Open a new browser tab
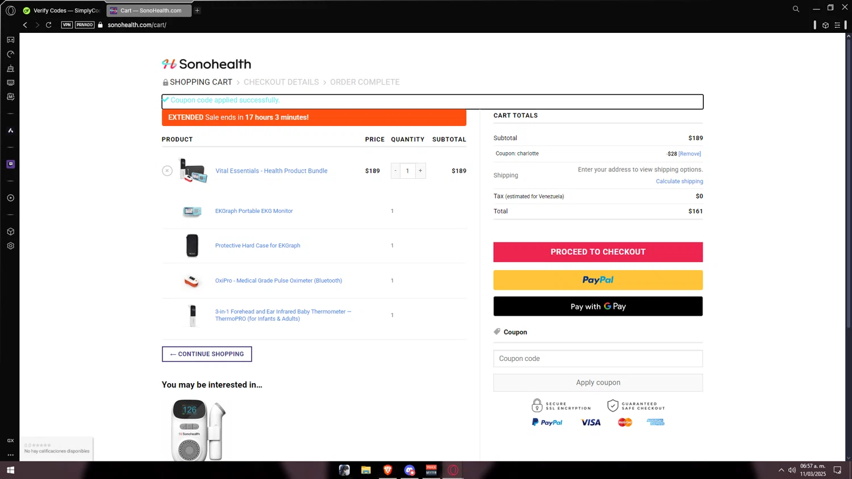The image size is (852, 479). (197, 10)
